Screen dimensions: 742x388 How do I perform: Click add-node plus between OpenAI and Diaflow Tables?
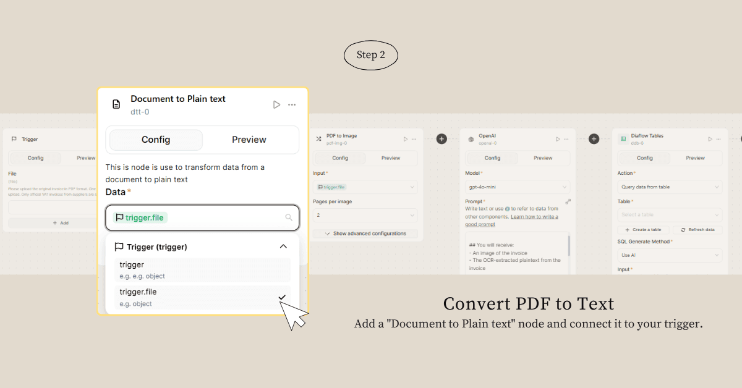[x=594, y=139]
